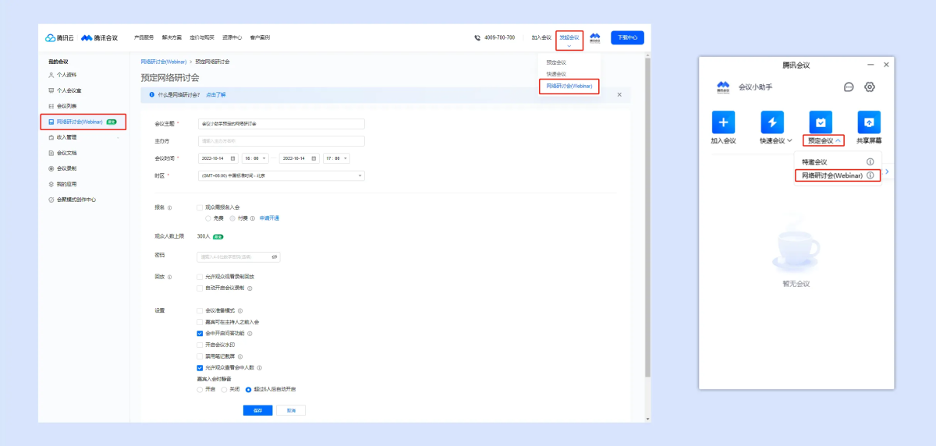This screenshot has height=446, width=936.
Task: Open the start date calendar icon
Action: pyautogui.click(x=233, y=158)
